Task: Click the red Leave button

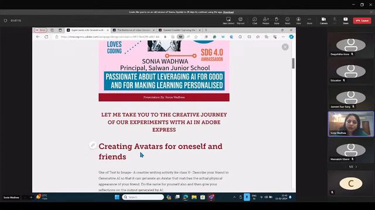Action: [x=362, y=21]
